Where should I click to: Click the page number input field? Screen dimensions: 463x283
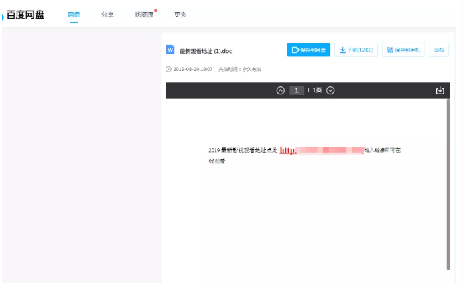(x=297, y=90)
